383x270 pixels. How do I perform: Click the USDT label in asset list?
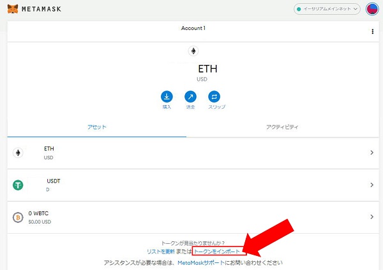click(54, 181)
